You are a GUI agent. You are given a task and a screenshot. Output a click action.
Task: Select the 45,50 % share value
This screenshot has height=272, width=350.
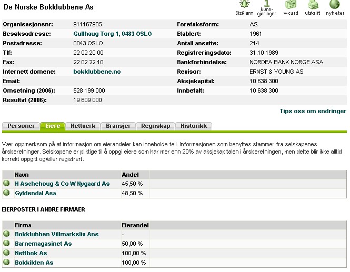132,184
